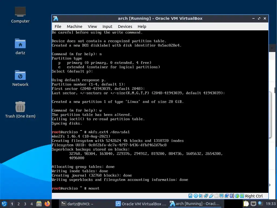Close the arch VirtualBox window
277x208 pixels.
click(265, 18)
